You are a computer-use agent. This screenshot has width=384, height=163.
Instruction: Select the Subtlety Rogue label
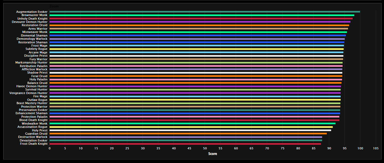coord(37,49)
